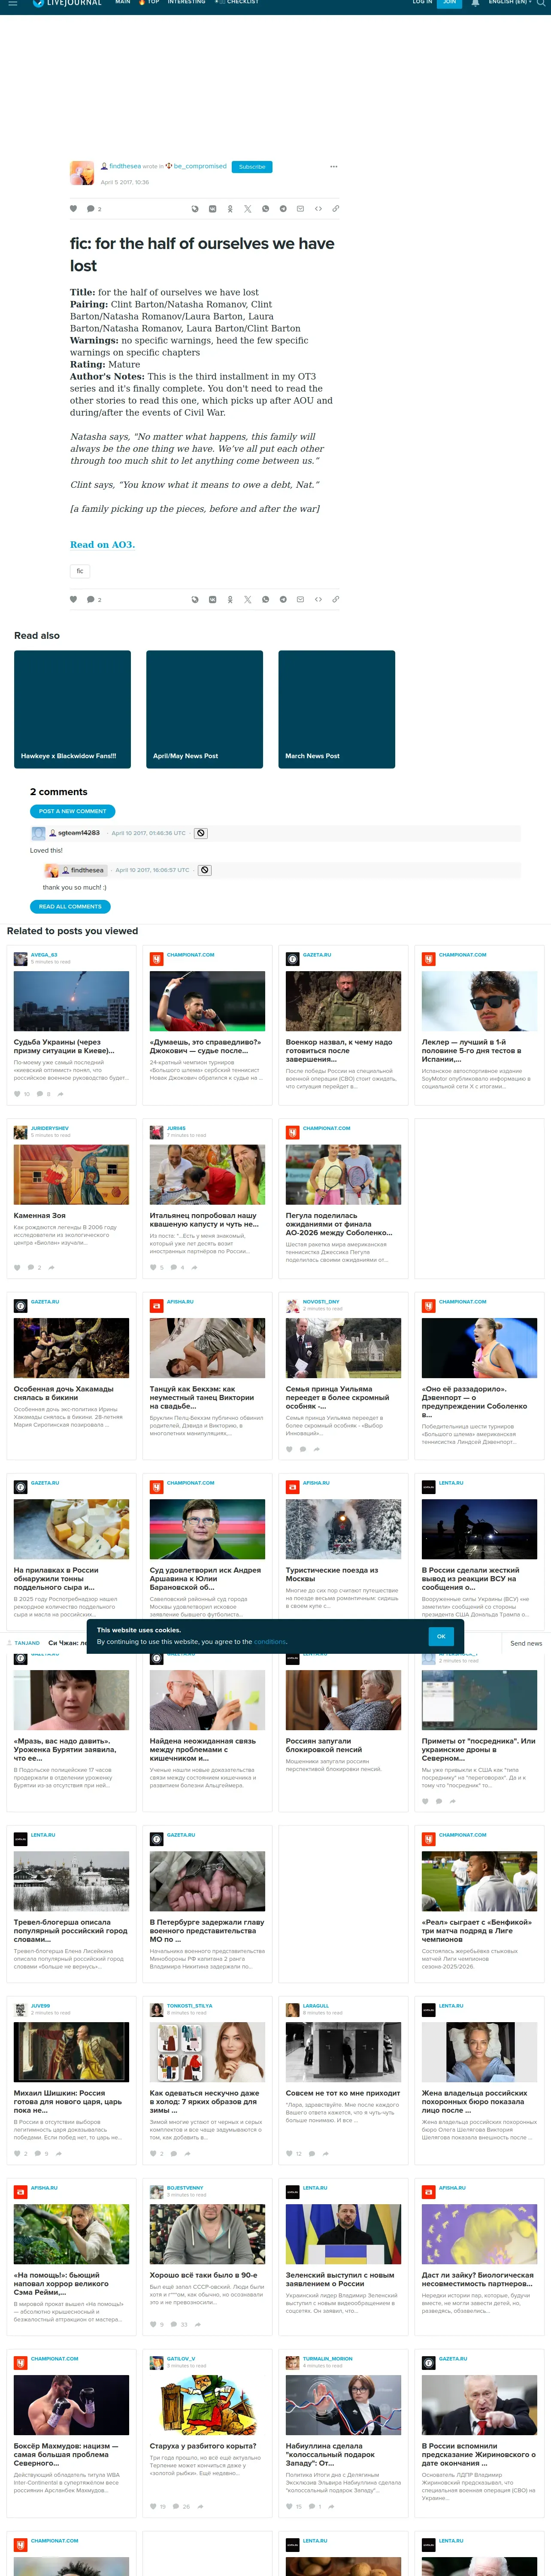Open the ENGLISH (EN) language dropdown
The height and width of the screenshot is (2576, 551).
point(510,3)
